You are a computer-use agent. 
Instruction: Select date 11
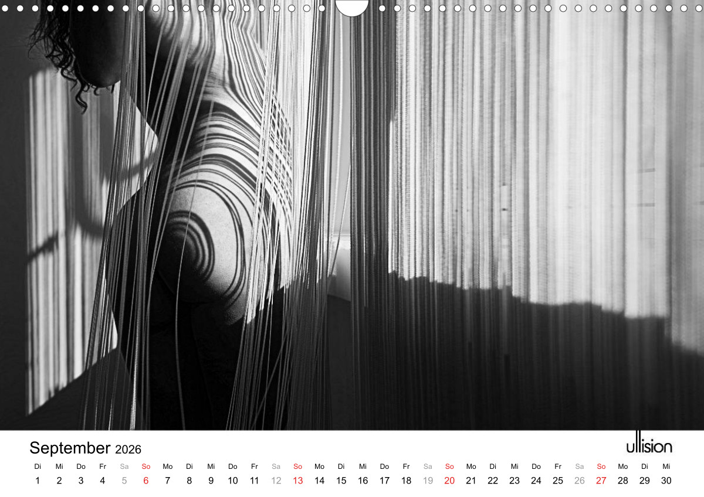tap(255, 481)
